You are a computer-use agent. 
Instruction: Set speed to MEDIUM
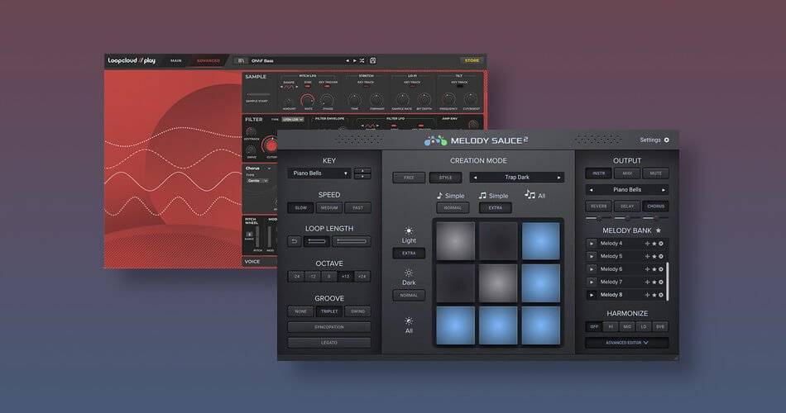pos(329,208)
